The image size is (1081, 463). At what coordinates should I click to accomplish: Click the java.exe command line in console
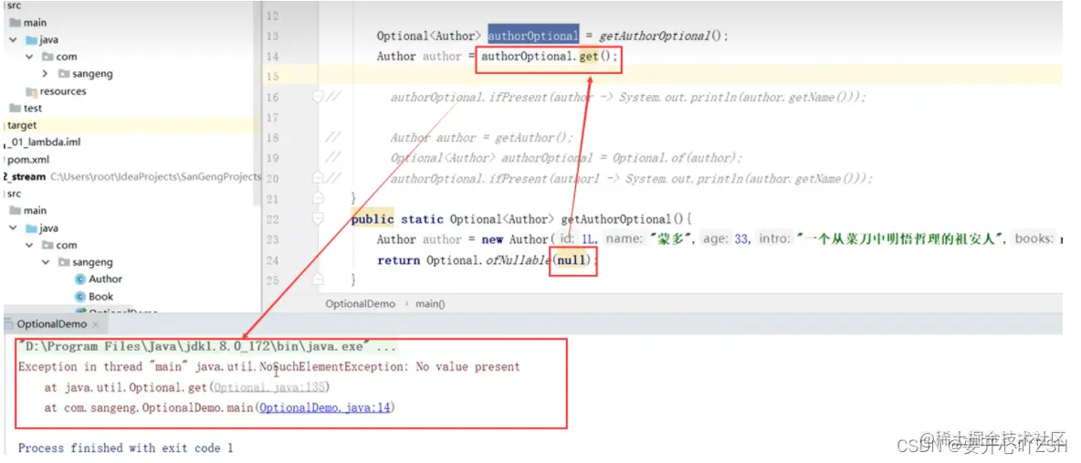(x=207, y=346)
